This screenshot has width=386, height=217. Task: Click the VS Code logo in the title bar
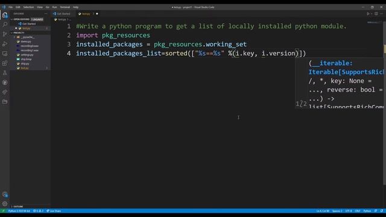pos(4,7)
